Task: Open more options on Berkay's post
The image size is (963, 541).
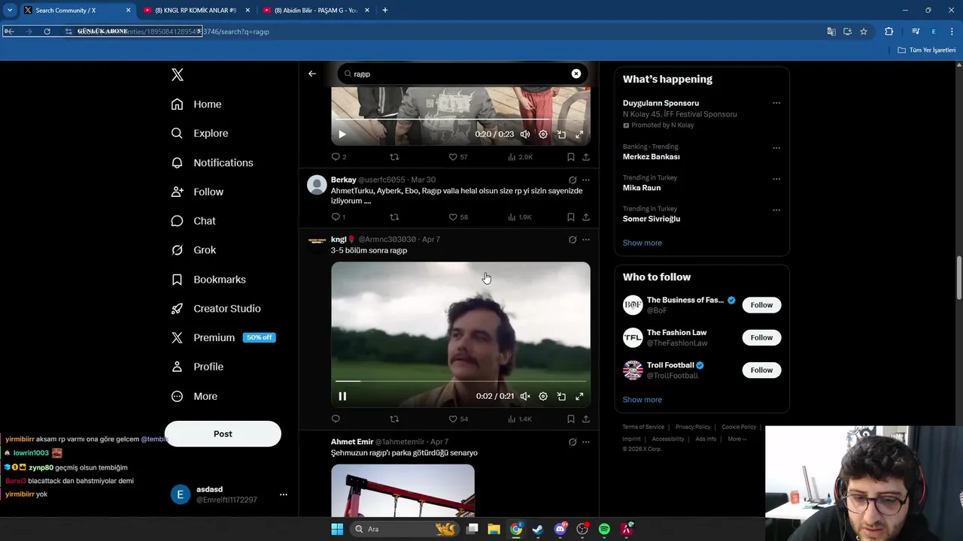Action: coord(586,180)
